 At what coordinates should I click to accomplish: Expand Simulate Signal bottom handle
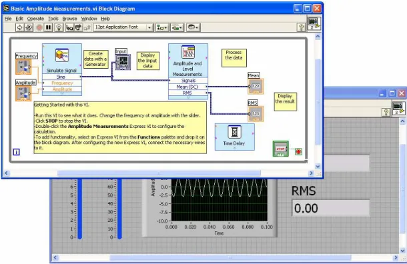coord(62,93)
